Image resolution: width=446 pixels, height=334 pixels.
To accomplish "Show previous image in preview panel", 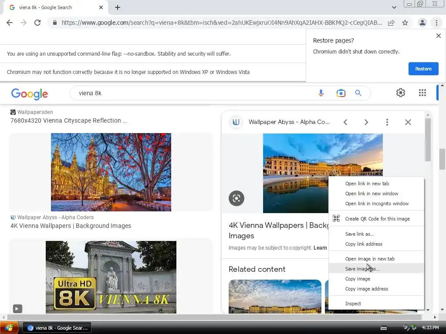I will 345,122.
